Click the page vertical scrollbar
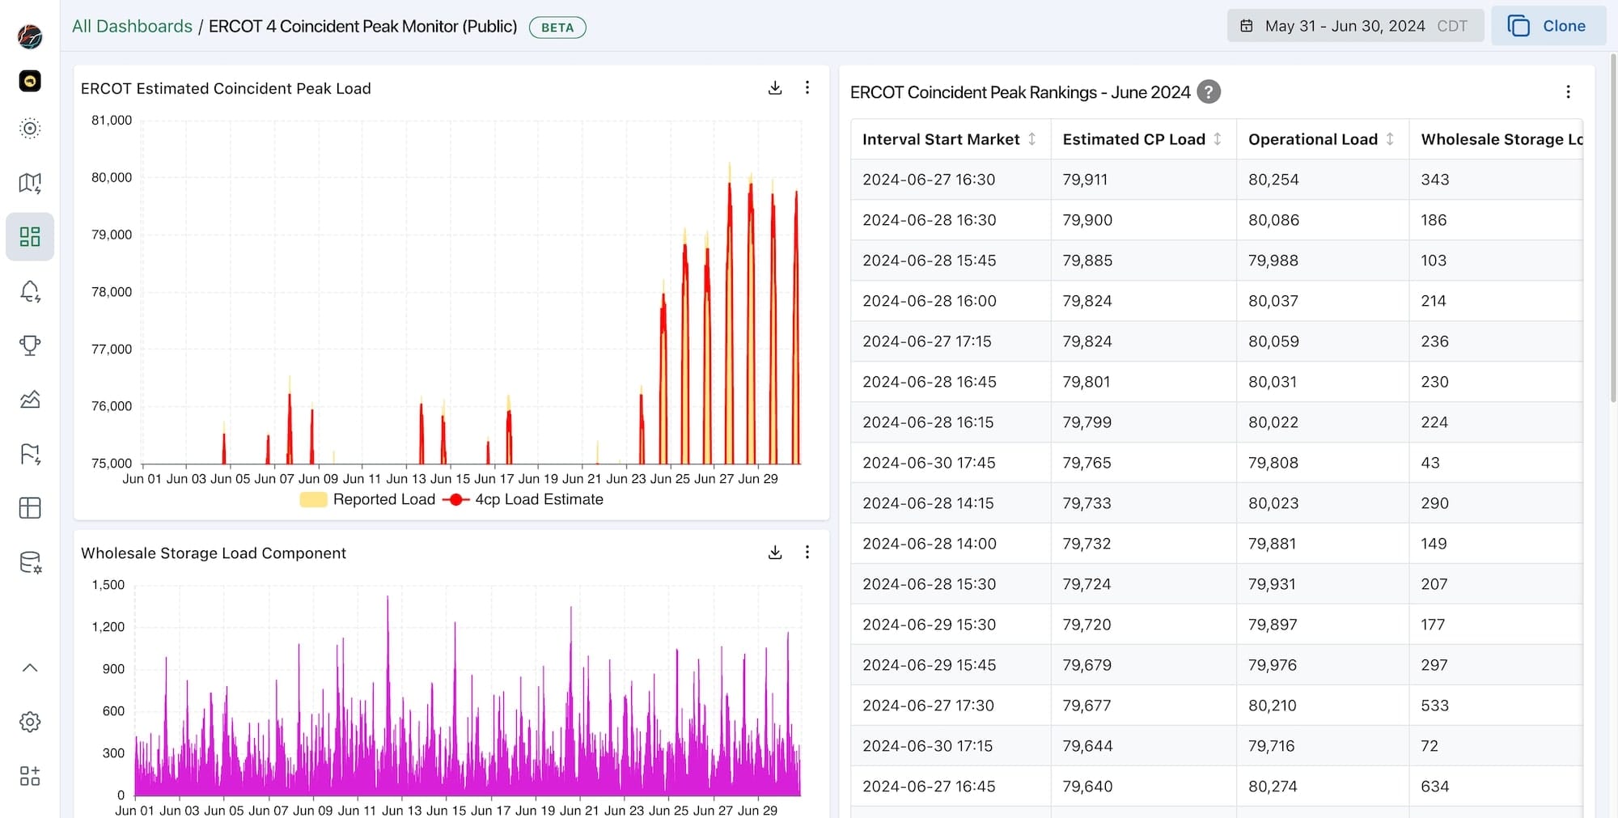The height and width of the screenshot is (818, 1618). tap(1613, 227)
